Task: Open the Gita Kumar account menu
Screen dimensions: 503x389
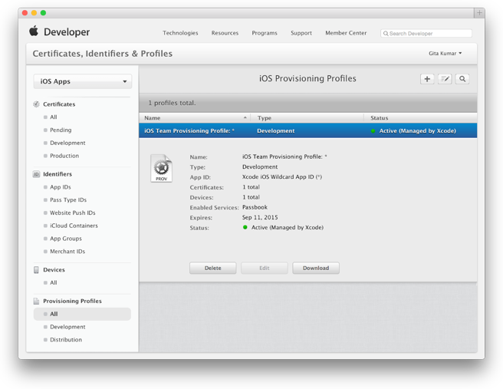Action: tap(445, 53)
